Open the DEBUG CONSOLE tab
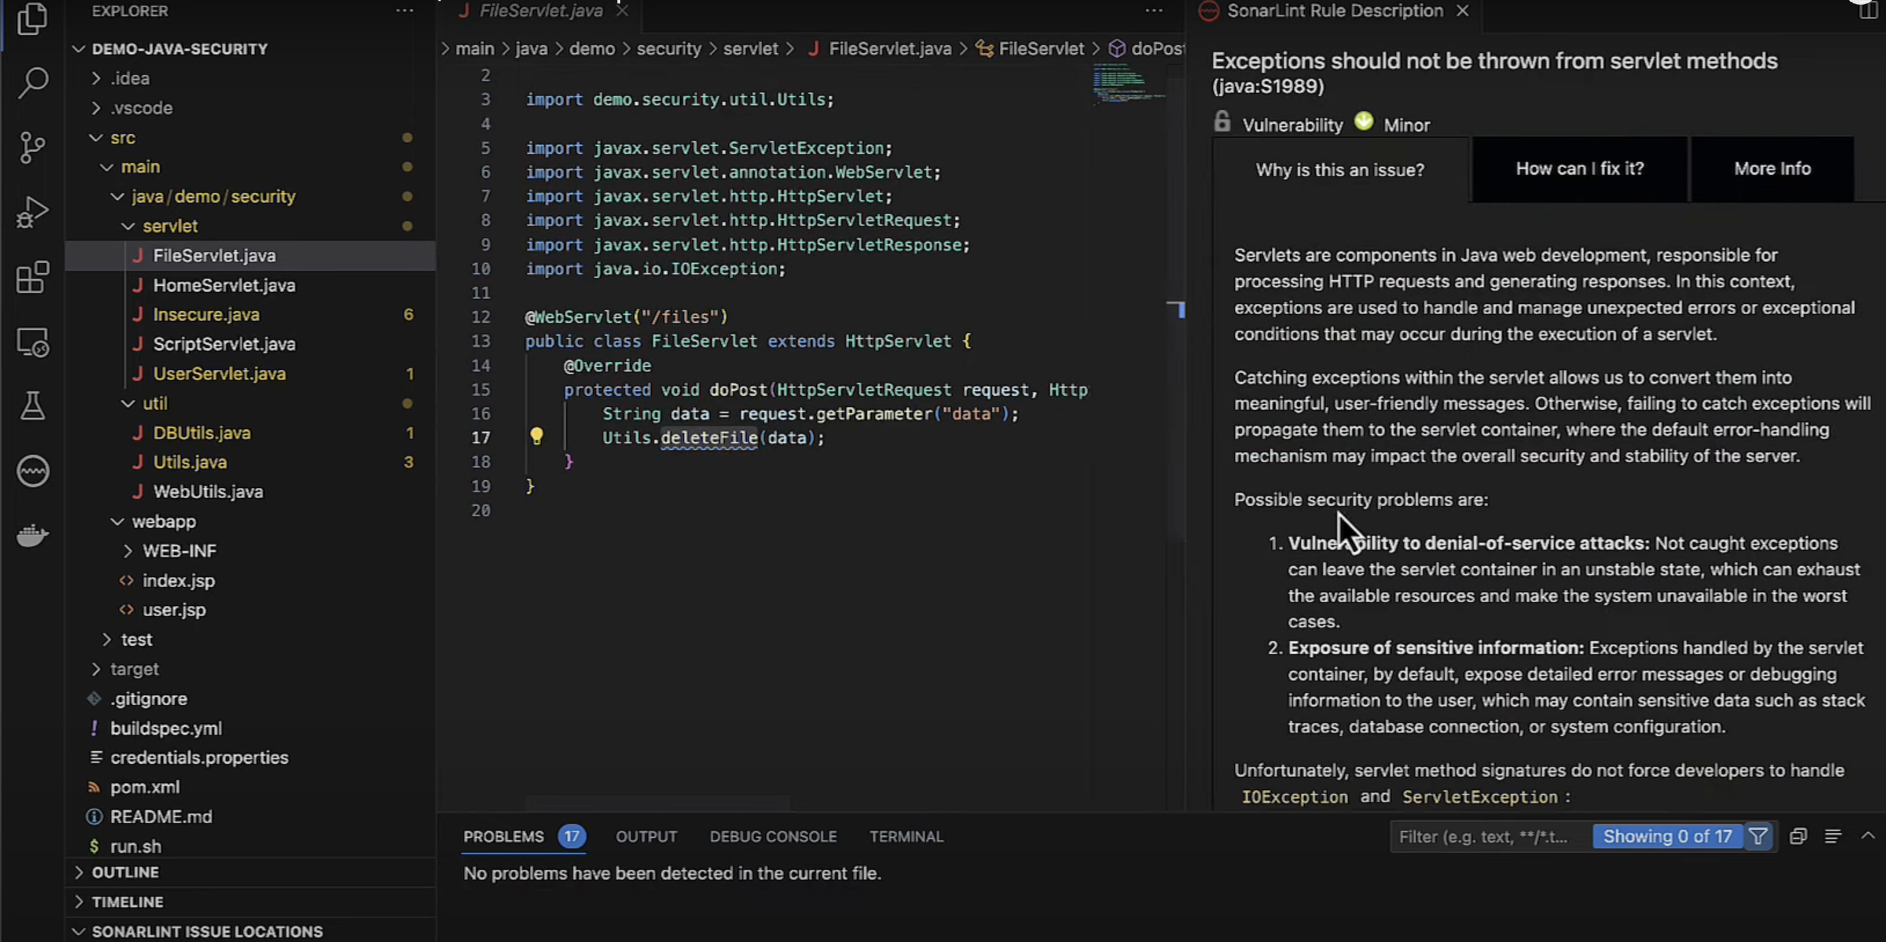Screen dimensions: 1886x942 [x=773, y=836]
